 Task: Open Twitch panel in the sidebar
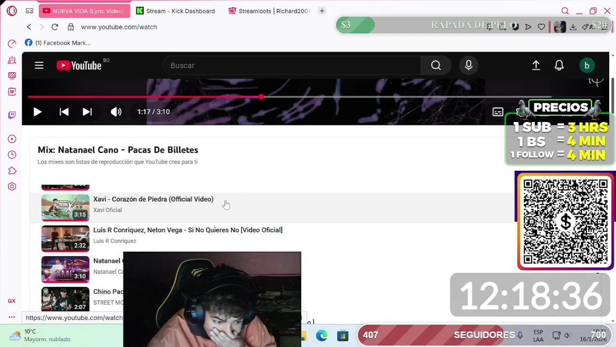[12, 115]
